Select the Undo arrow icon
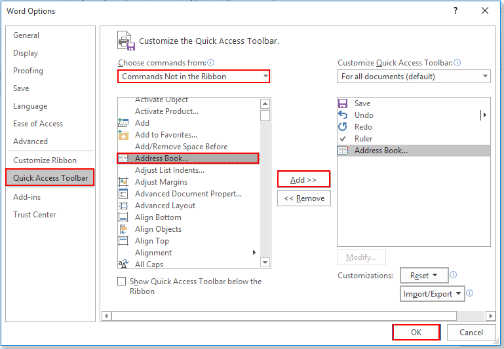504x349 pixels. point(343,115)
